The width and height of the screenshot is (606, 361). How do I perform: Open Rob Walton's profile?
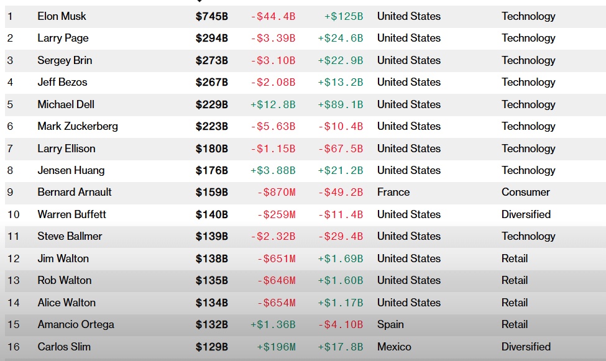[65, 280]
